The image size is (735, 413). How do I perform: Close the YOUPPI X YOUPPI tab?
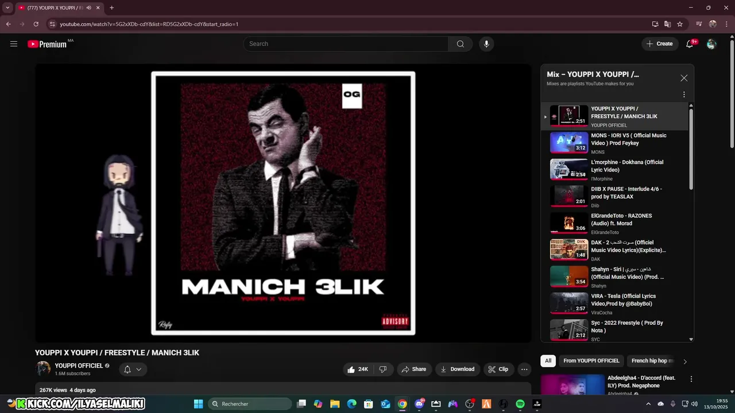(98, 8)
